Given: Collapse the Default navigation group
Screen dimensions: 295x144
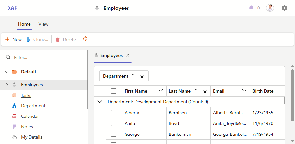Looking at the screenshot, I should coord(7,72).
